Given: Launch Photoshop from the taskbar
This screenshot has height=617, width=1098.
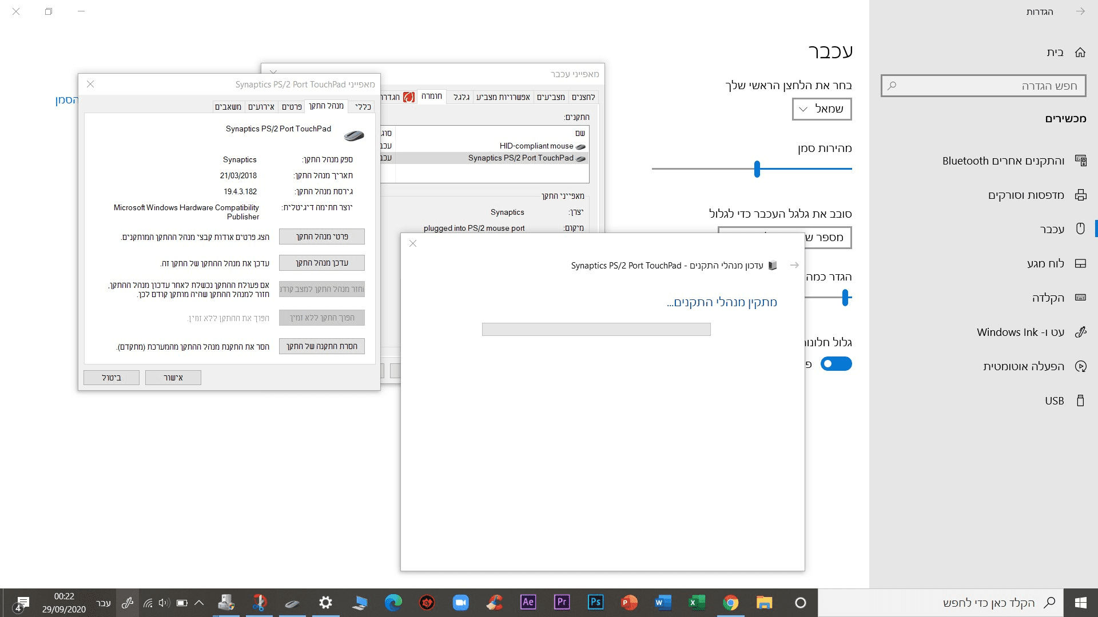Looking at the screenshot, I should point(595,602).
